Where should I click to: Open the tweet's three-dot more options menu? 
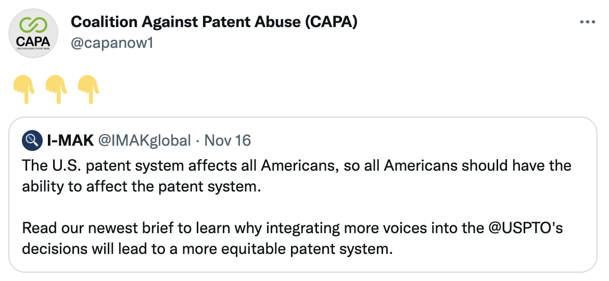coord(587,22)
